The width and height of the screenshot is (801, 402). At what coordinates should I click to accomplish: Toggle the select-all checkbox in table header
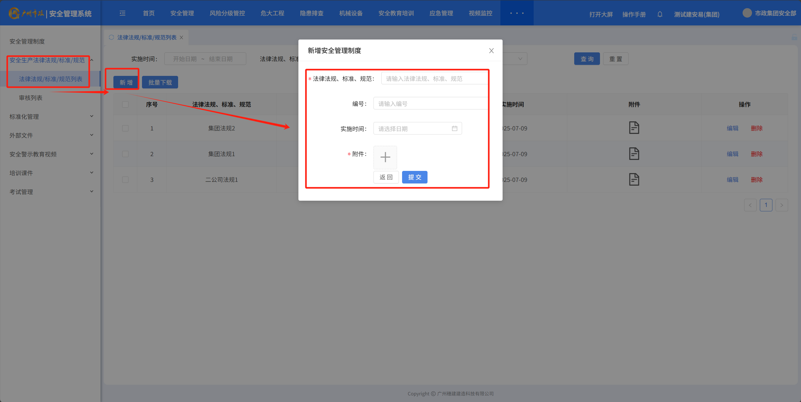(125, 104)
